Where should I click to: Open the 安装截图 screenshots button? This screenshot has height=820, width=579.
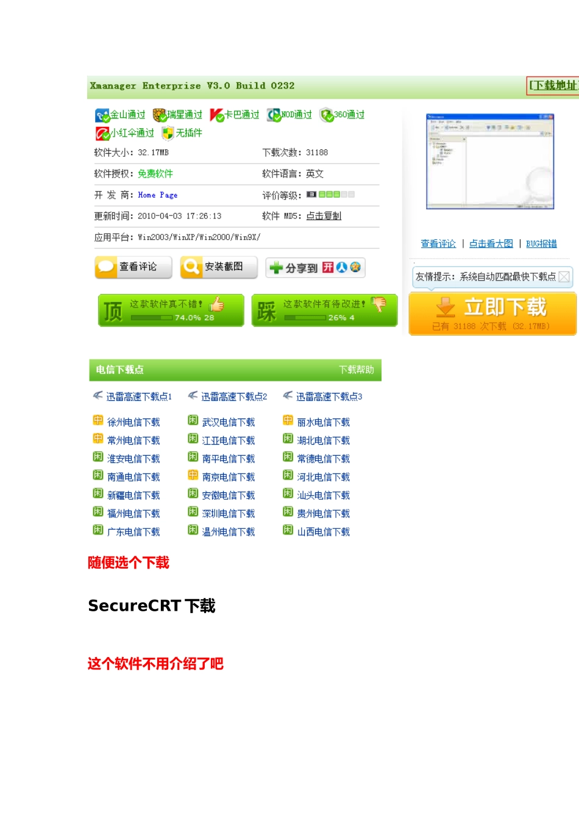pos(219,267)
